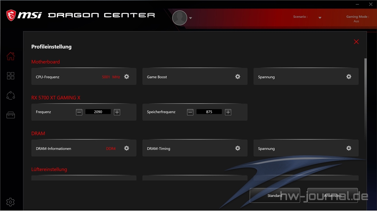Click the Standard button
Viewport: 377px width, 212px height.
275,195
